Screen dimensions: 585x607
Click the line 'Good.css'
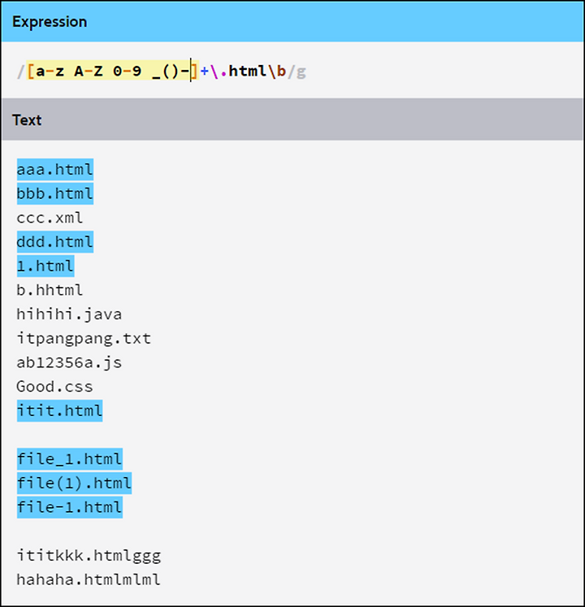tap(54, 386)
